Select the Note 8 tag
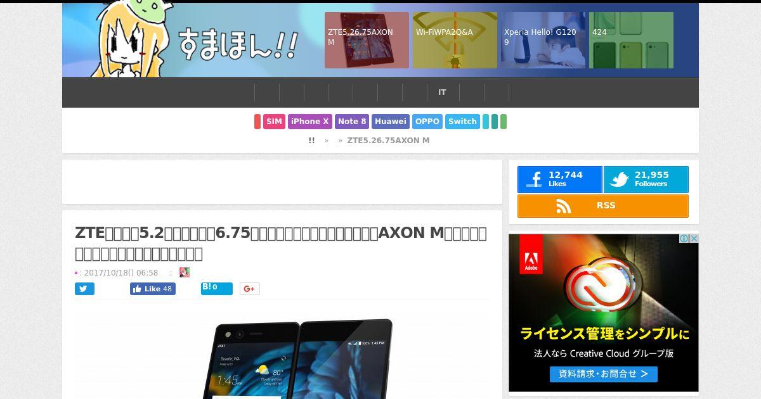The height and width of the screenshot is (399, 761). coord(352,122)
